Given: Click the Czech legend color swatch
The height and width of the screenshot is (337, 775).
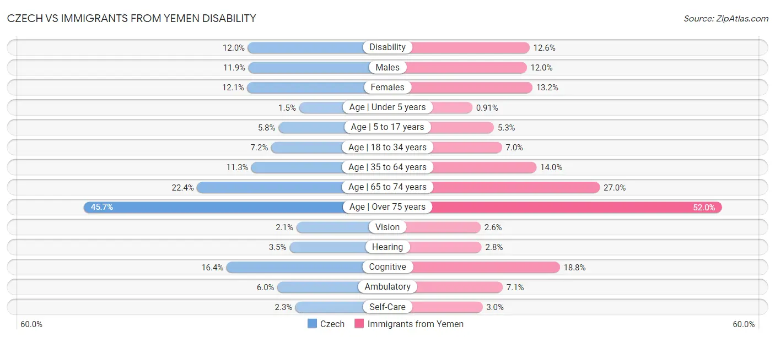Looking at the screenshot, I should [313, 324].
